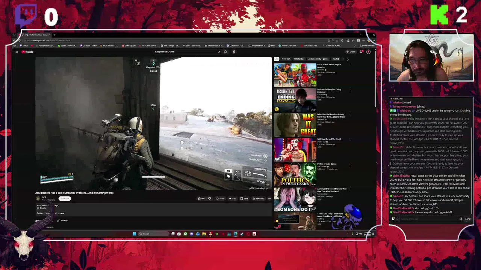Select the All filter chip
Image resolution: width=481 pixels, height=270 pixels.
pyautogui.click(x=277, y=59)
